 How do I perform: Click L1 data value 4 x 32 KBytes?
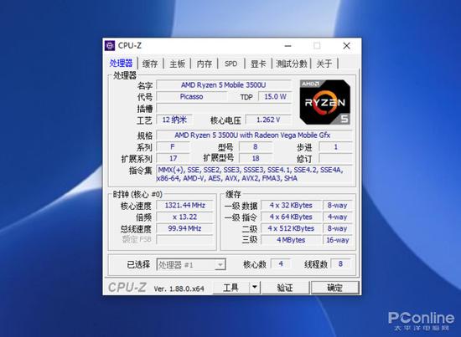click(x=291, y=206)
